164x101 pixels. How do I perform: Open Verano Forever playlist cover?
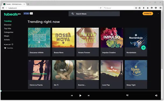click(88, 38)
